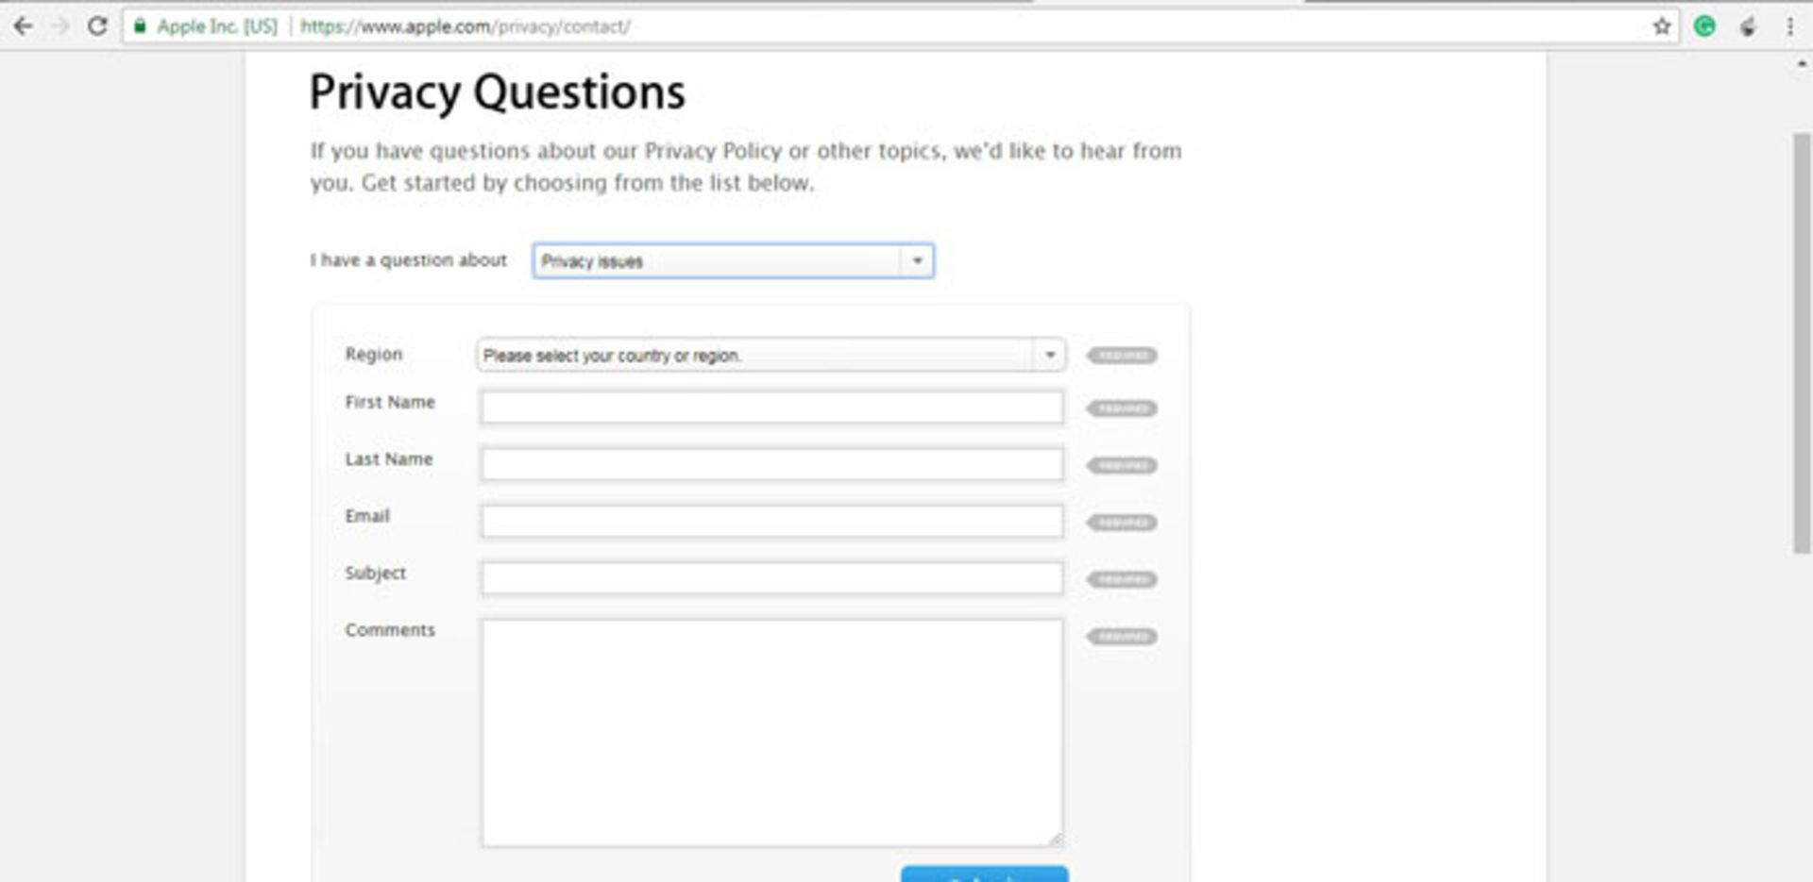
Task: Click the Subject text field
Action: 771,578
